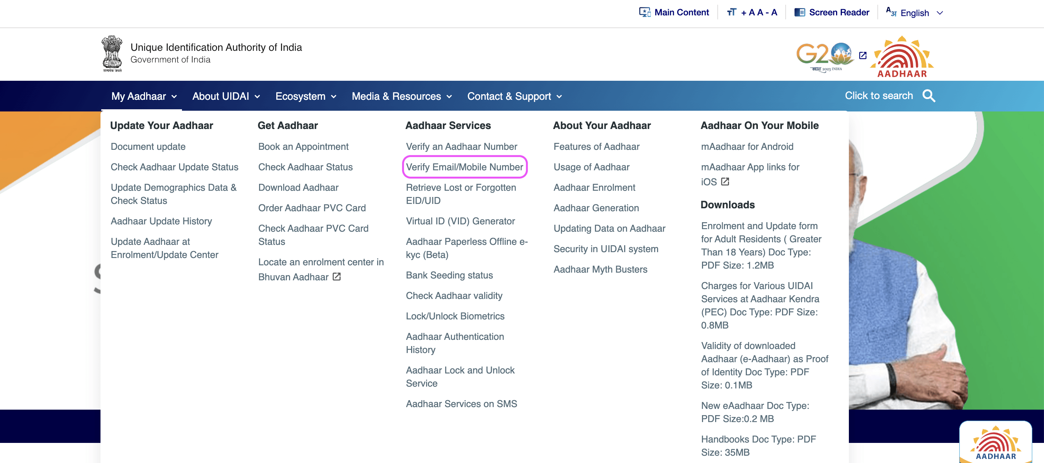Open Update Aadhaar at Enrolment/Update Center
Screen dimensions: 1044x463
[x=164, y=248]
